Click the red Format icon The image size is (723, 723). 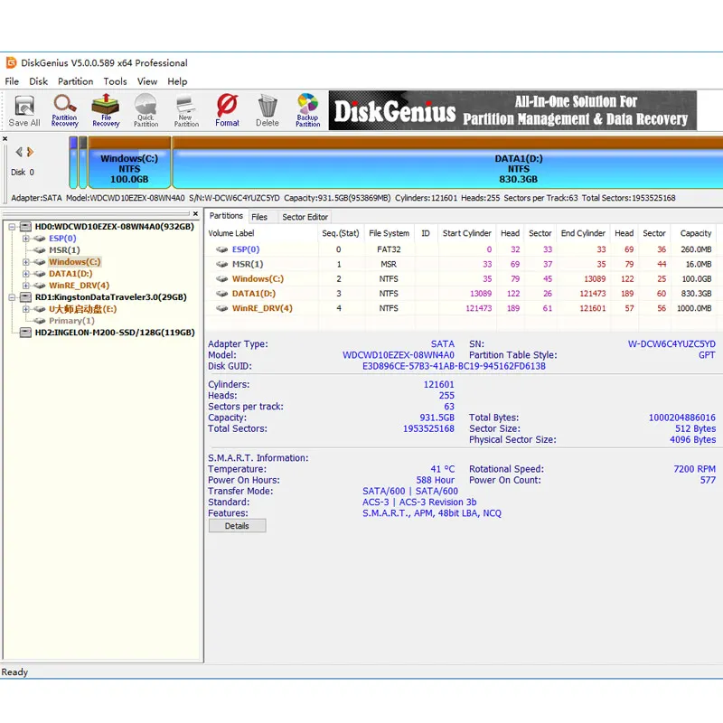(227, 110)
